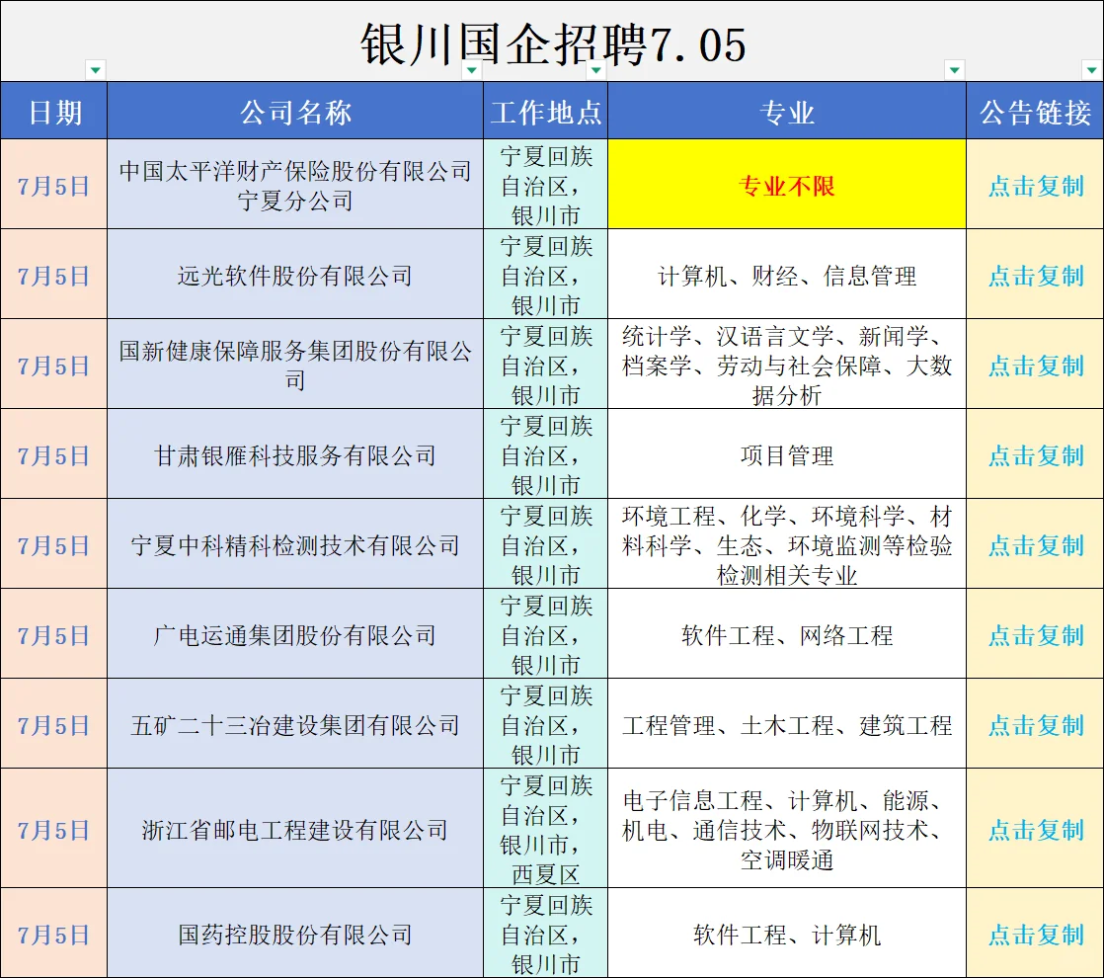The image size is (1104, 978).
Task: Select cell 工程管理、土木工程、建筑工程
Action: (787, 724)
